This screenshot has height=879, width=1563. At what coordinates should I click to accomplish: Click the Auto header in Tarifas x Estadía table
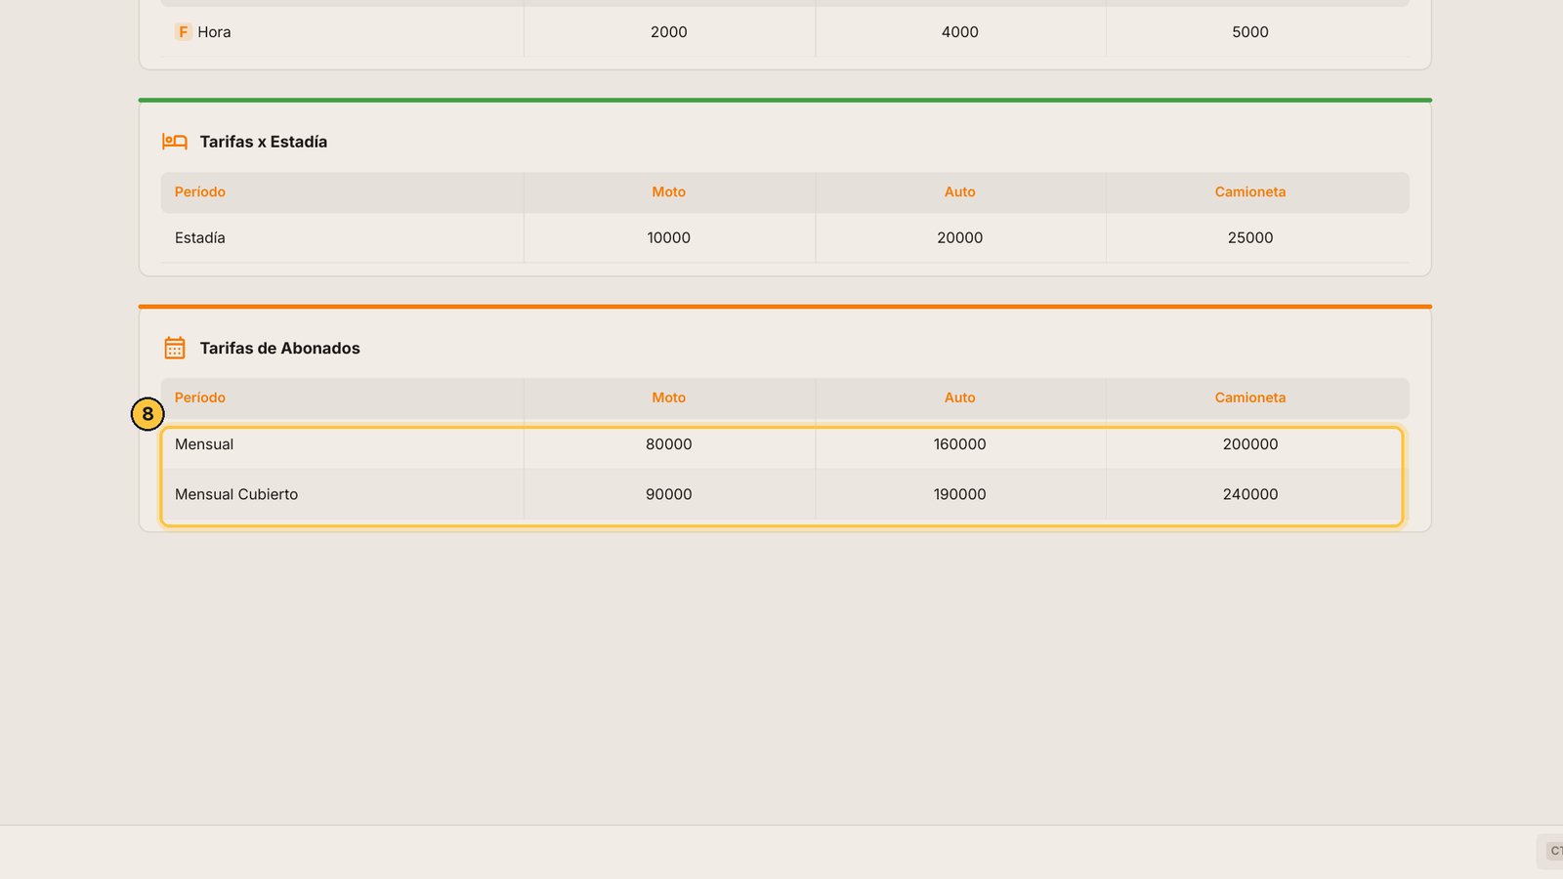[x=960, y=192]
